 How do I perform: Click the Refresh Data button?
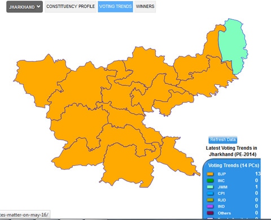(x=223, y=140)
